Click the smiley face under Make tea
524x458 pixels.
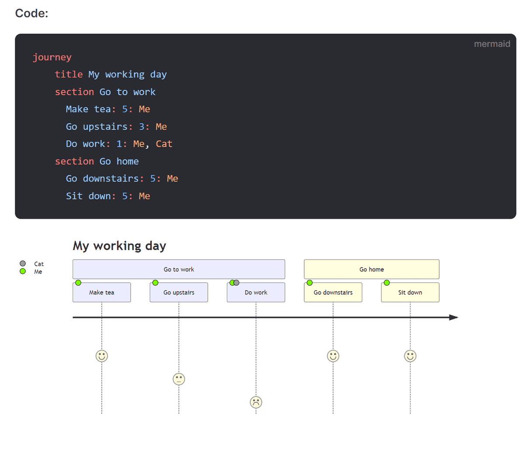[x=102, y=356]
